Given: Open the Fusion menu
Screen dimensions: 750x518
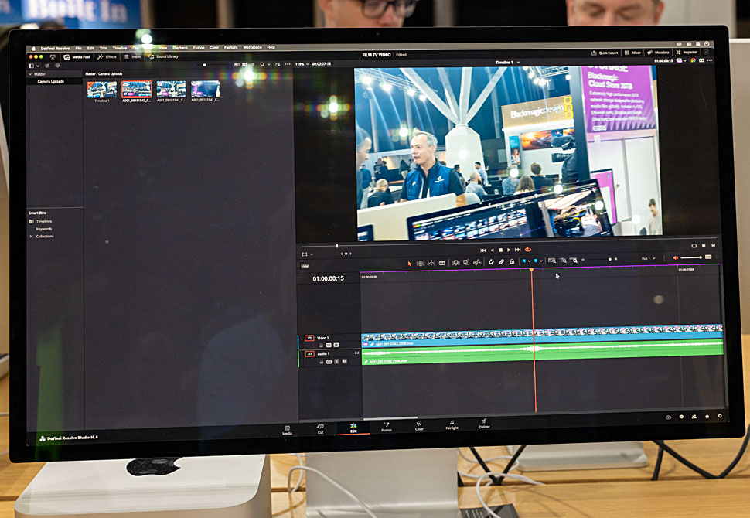Looking at the screenshot, I should [x=199, y=48].
